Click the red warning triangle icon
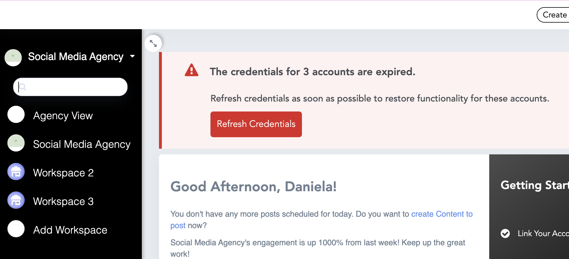Image resolution: width=569 pixels, height=259 pixels. [192, 70]
